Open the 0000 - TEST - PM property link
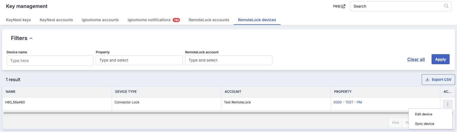The width and height of the screenshot is (457, 132). tap(348, 102)
